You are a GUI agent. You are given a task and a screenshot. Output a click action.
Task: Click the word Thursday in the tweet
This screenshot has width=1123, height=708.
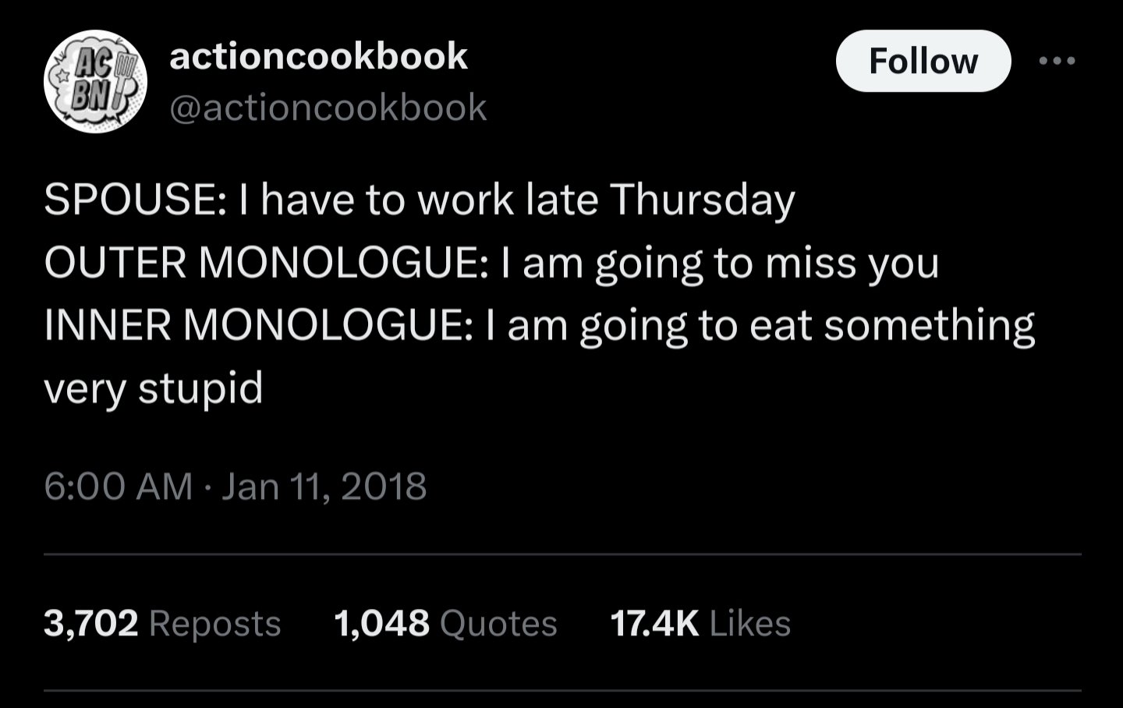point(702,200)
